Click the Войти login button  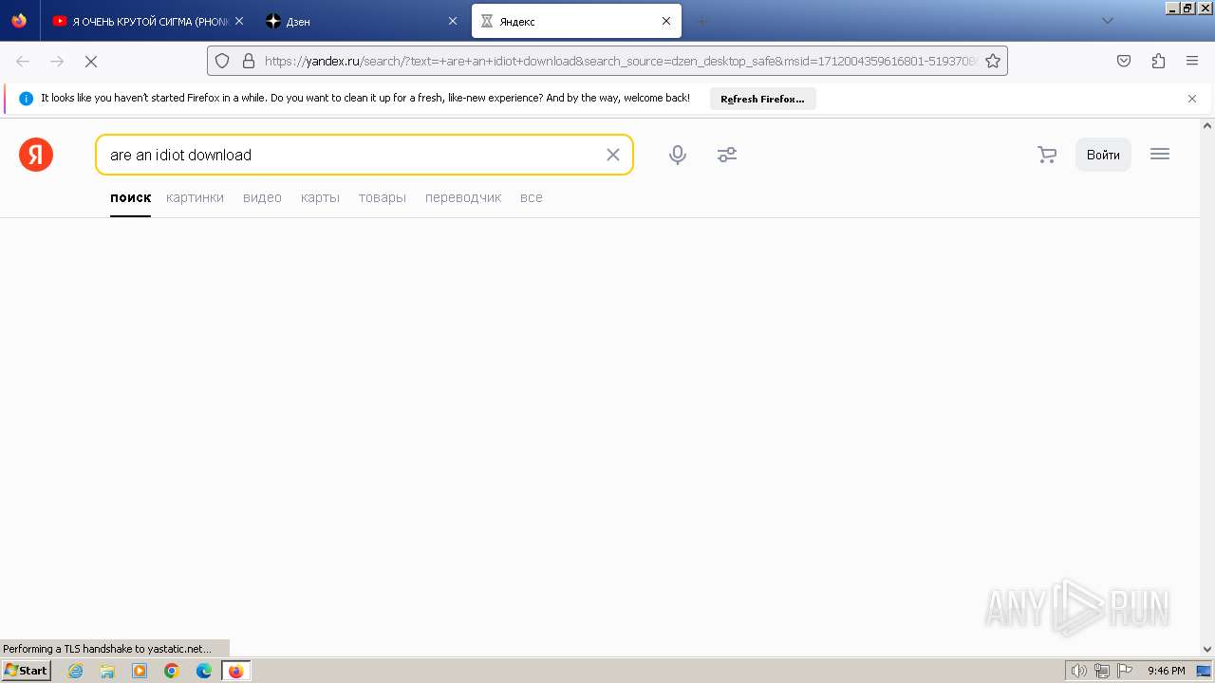1103,155
